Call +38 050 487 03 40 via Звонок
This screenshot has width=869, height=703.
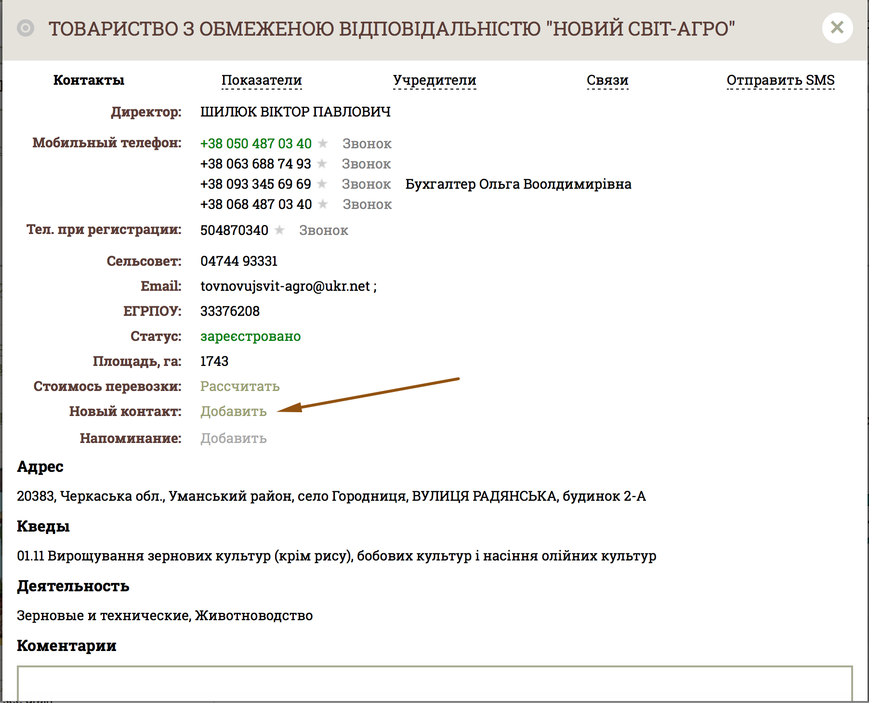367,143
